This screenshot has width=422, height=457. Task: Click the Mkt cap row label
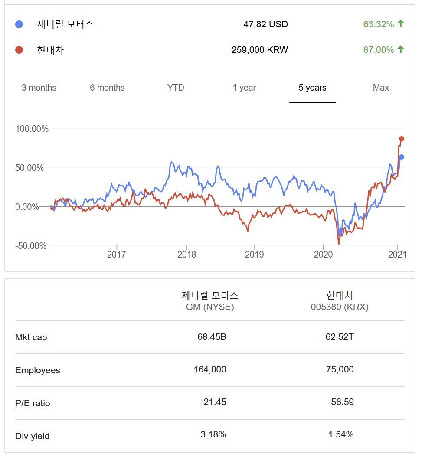pos(31,337)
